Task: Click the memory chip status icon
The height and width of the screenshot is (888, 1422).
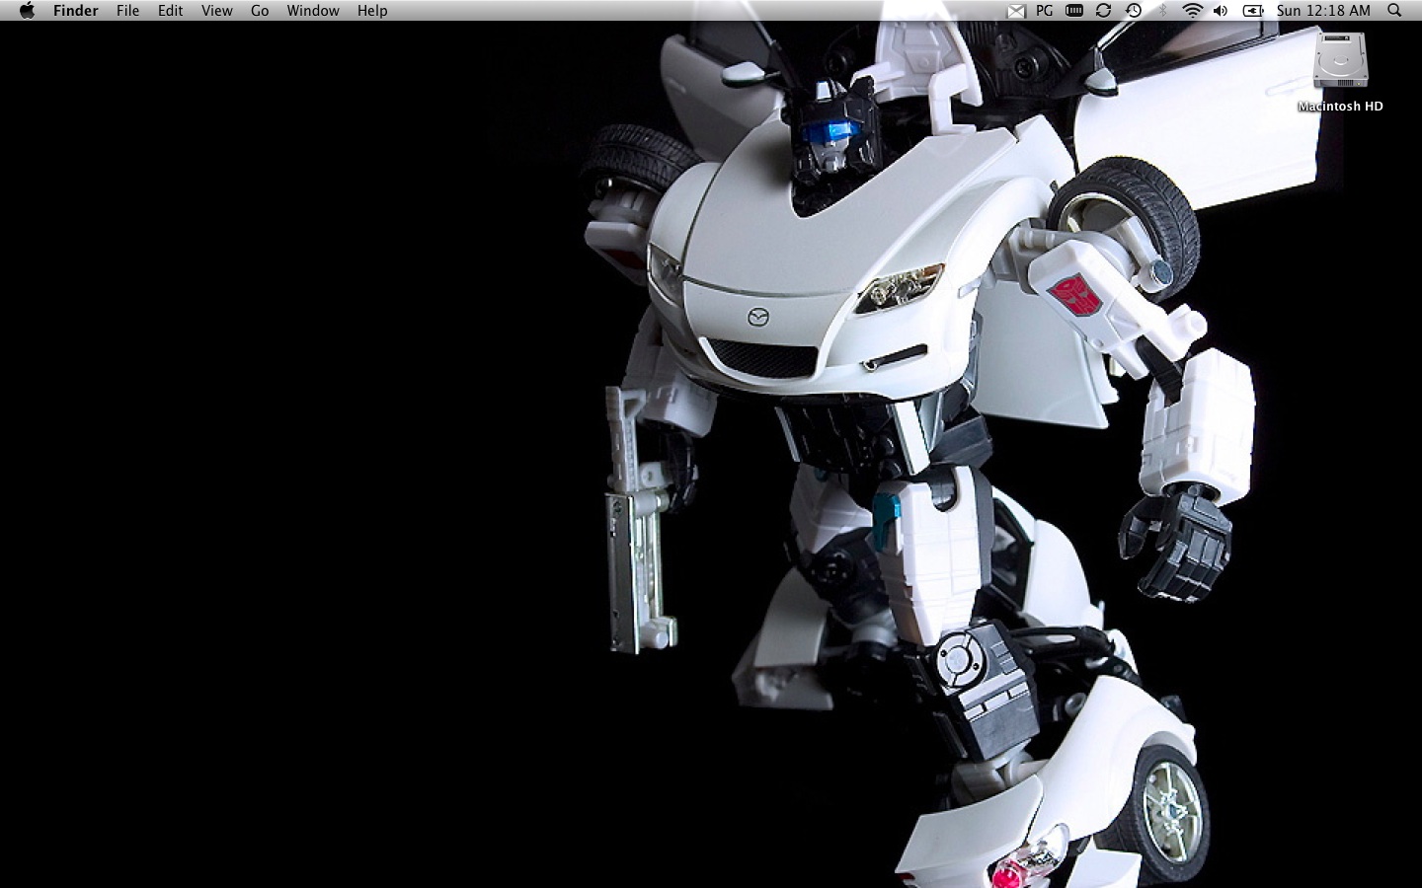Action: [1074, 11]
